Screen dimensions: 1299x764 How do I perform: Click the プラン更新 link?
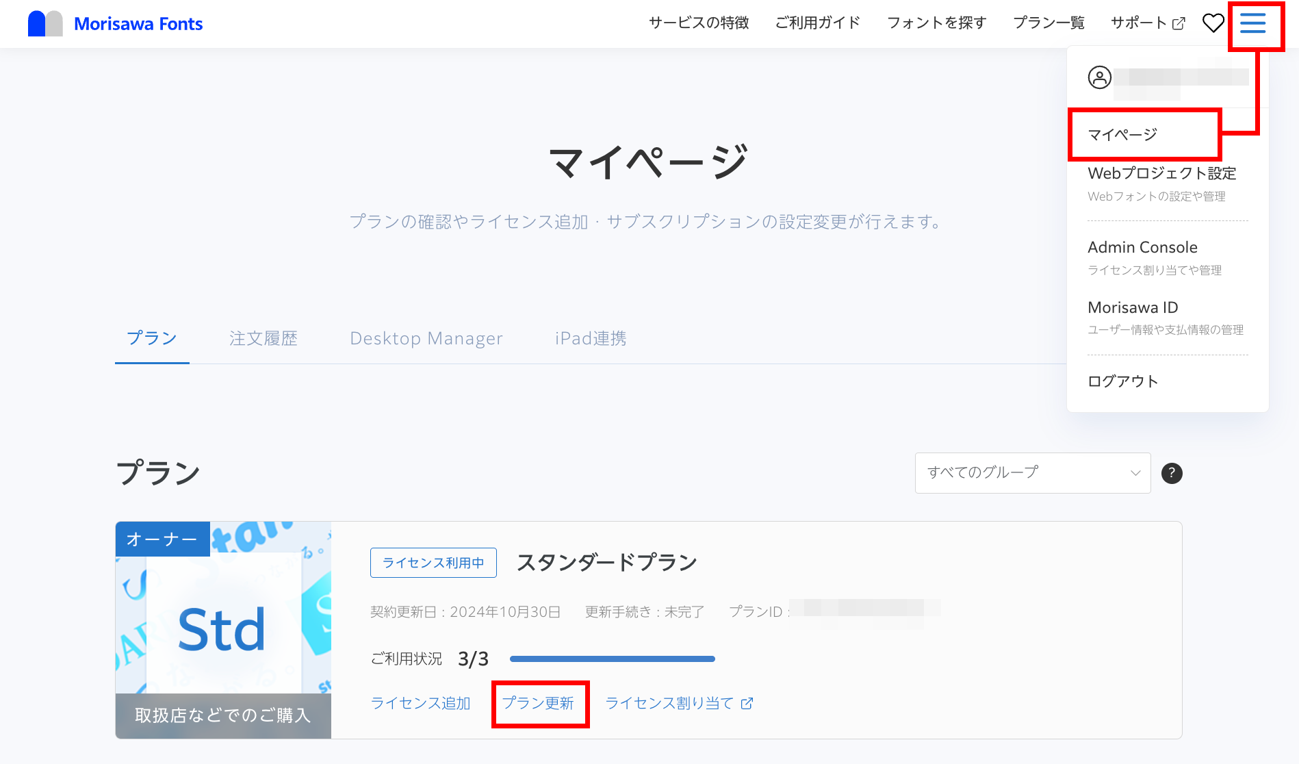pyautogui.click(x=538, y=703)
